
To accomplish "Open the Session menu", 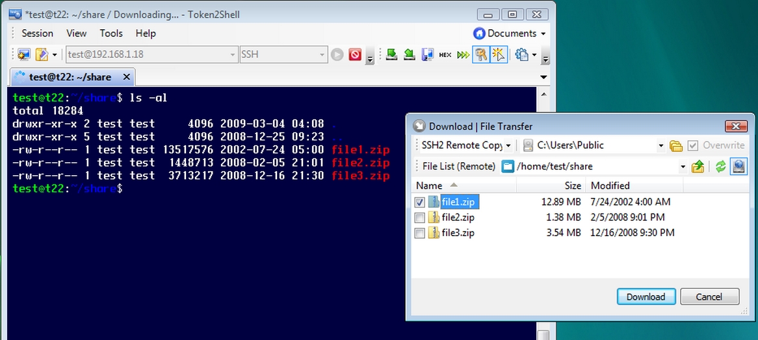I will (37, 33).
